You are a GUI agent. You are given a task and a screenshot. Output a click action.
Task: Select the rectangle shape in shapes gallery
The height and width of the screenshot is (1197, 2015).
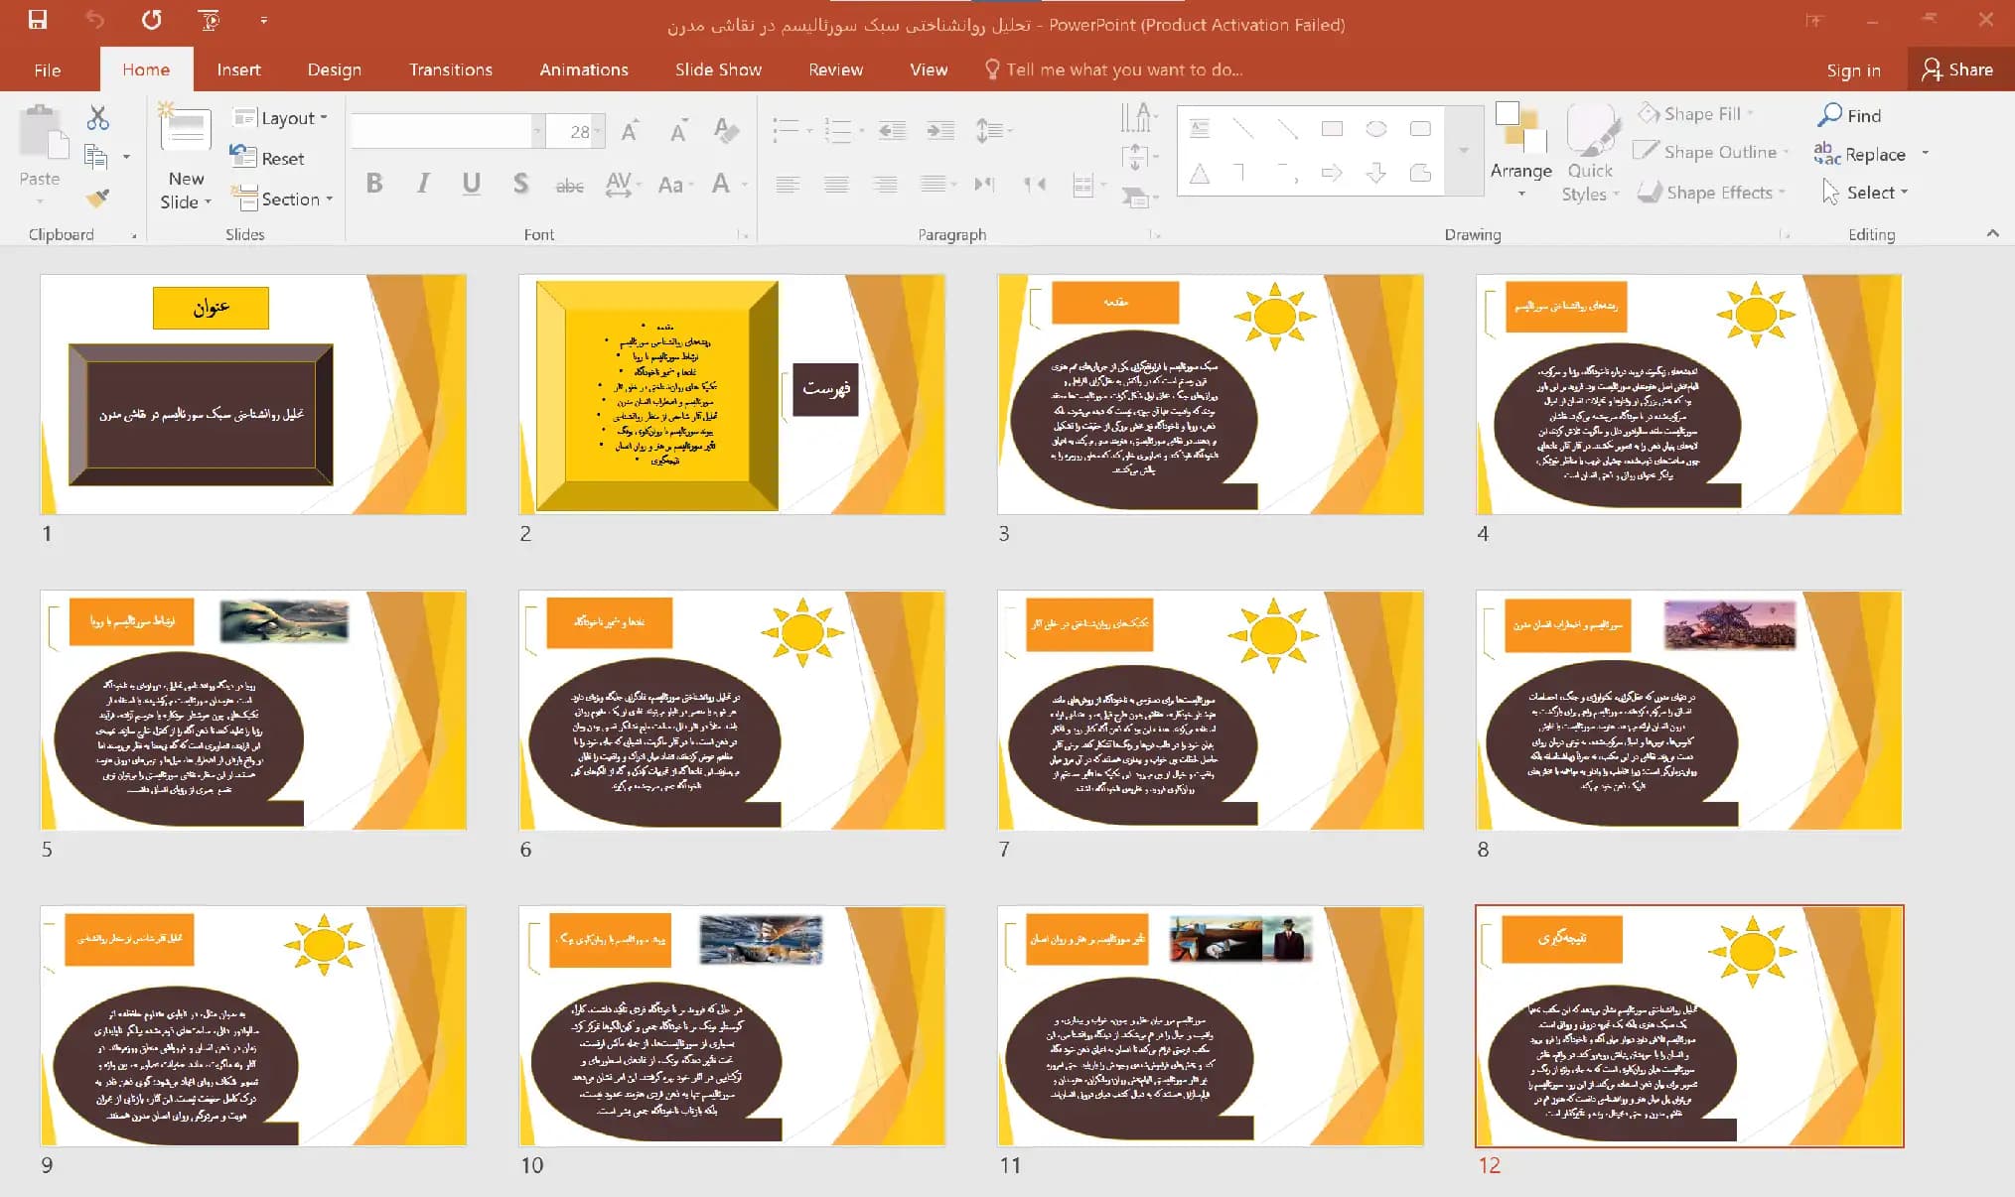coord(1332,128)
